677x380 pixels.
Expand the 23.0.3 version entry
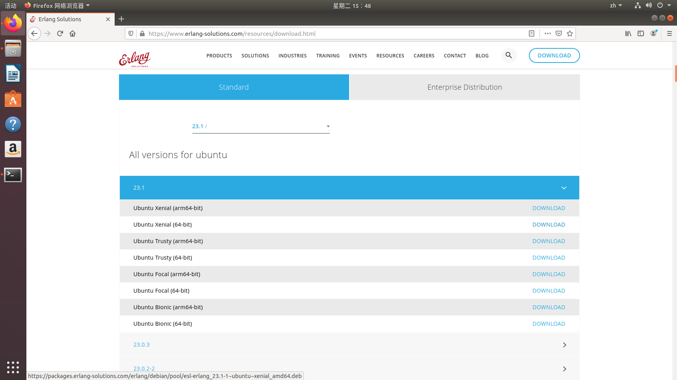tap(564, 345)
